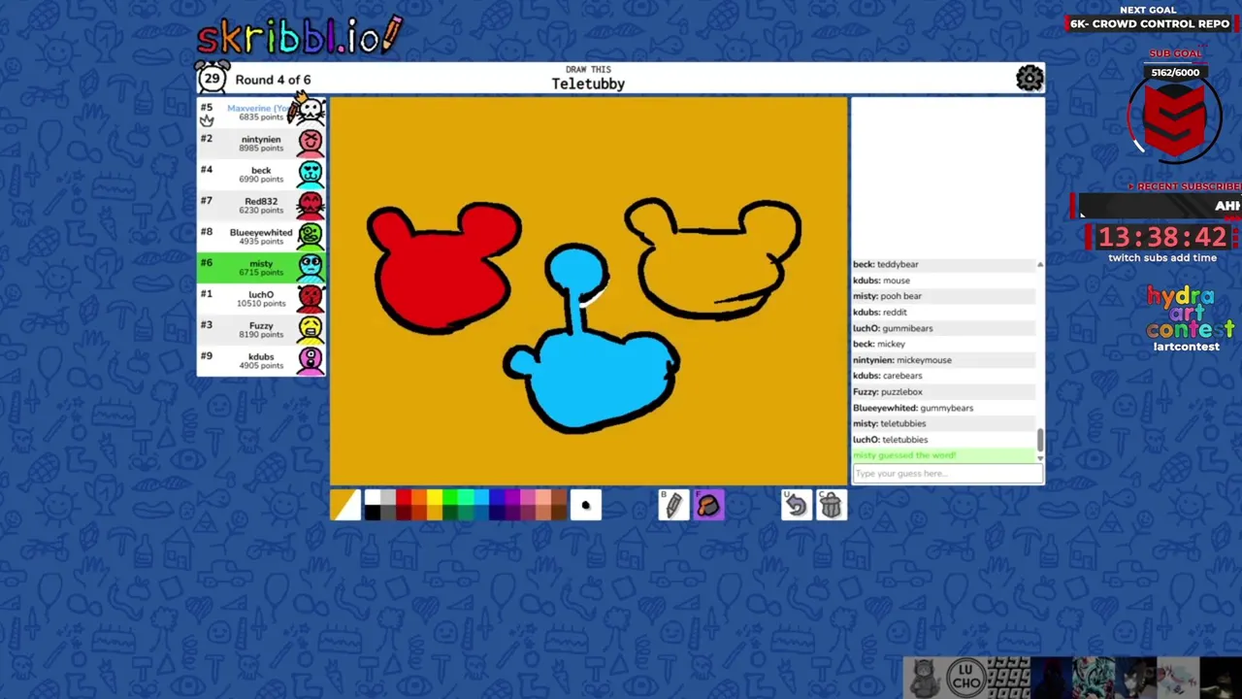Select player row kdubs 4905 points
The image size is (1242, 699).
pyautogui.click(x=261, y=361)
